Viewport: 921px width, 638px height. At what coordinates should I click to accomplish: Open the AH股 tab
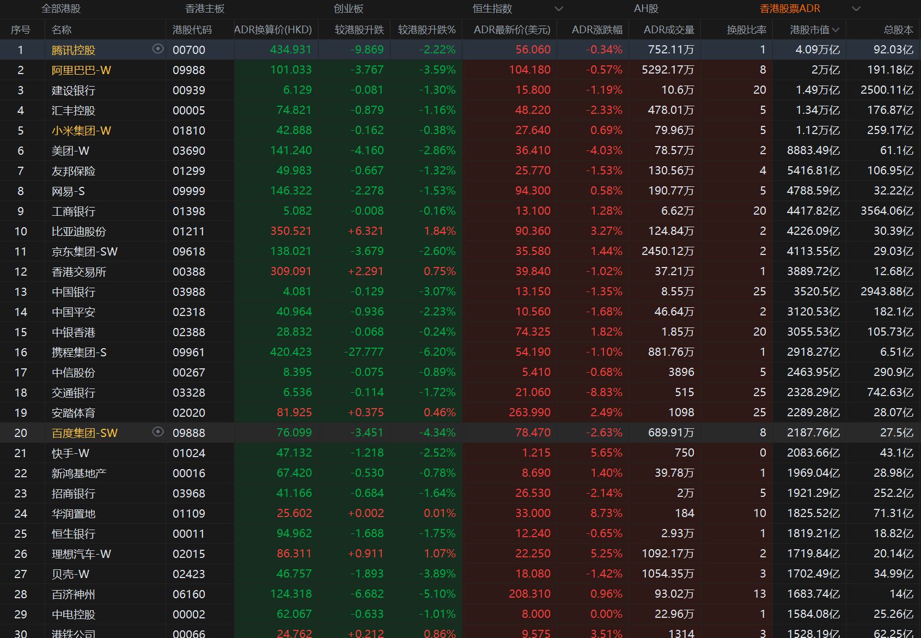(646, 9)
